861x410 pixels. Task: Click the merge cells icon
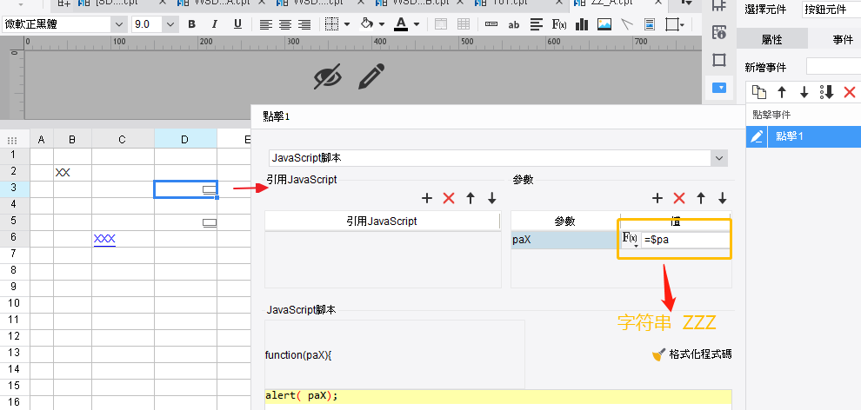pos(441,24)
